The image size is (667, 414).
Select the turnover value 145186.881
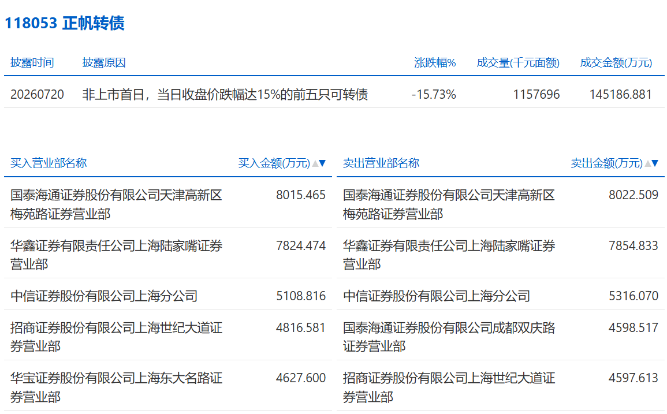[x=621, y=95]
